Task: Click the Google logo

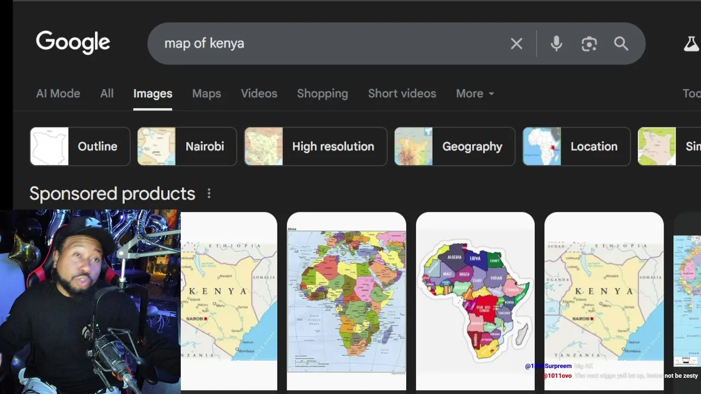Action: pyautogui.click(x=73, y=43)
